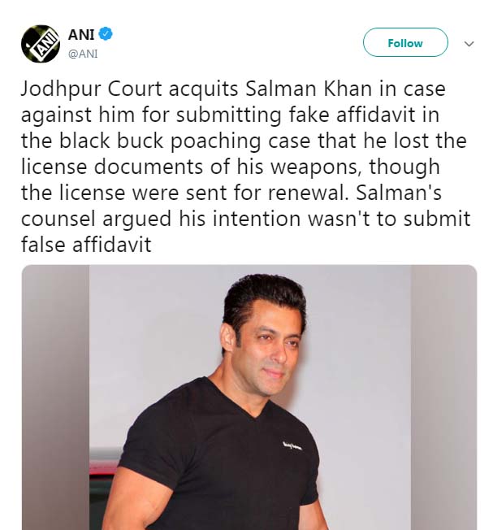Viewport: 493px width, 530px height.
Task: Click the blurred left edge of photo
Action: pos(54,397)
